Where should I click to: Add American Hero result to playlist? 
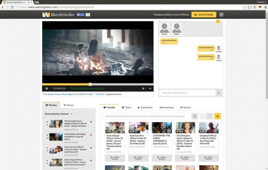pyautogui.click(x=138, y=158)
